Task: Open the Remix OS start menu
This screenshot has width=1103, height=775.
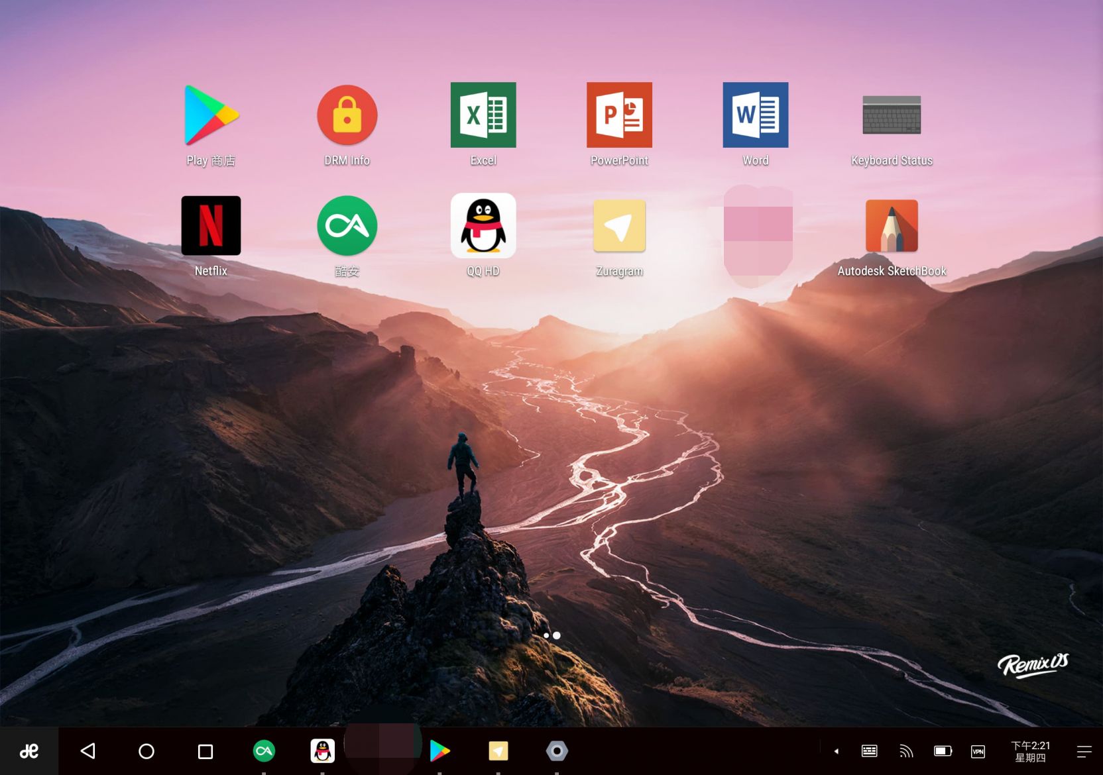Action: pyautogui.click(x=29, y=751)
